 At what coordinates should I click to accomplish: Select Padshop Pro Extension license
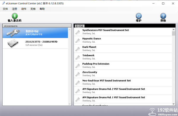tap(123, 66)
